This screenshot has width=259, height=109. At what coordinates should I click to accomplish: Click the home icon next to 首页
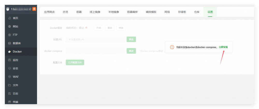(x=10, y=18)
